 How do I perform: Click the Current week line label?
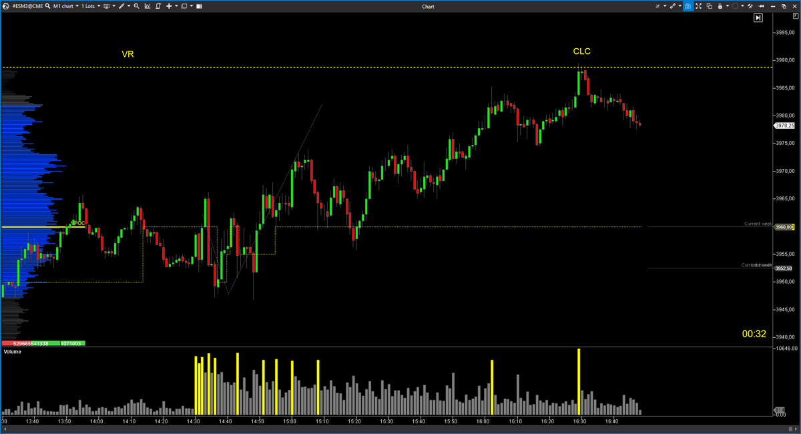[x=758, y=223]
